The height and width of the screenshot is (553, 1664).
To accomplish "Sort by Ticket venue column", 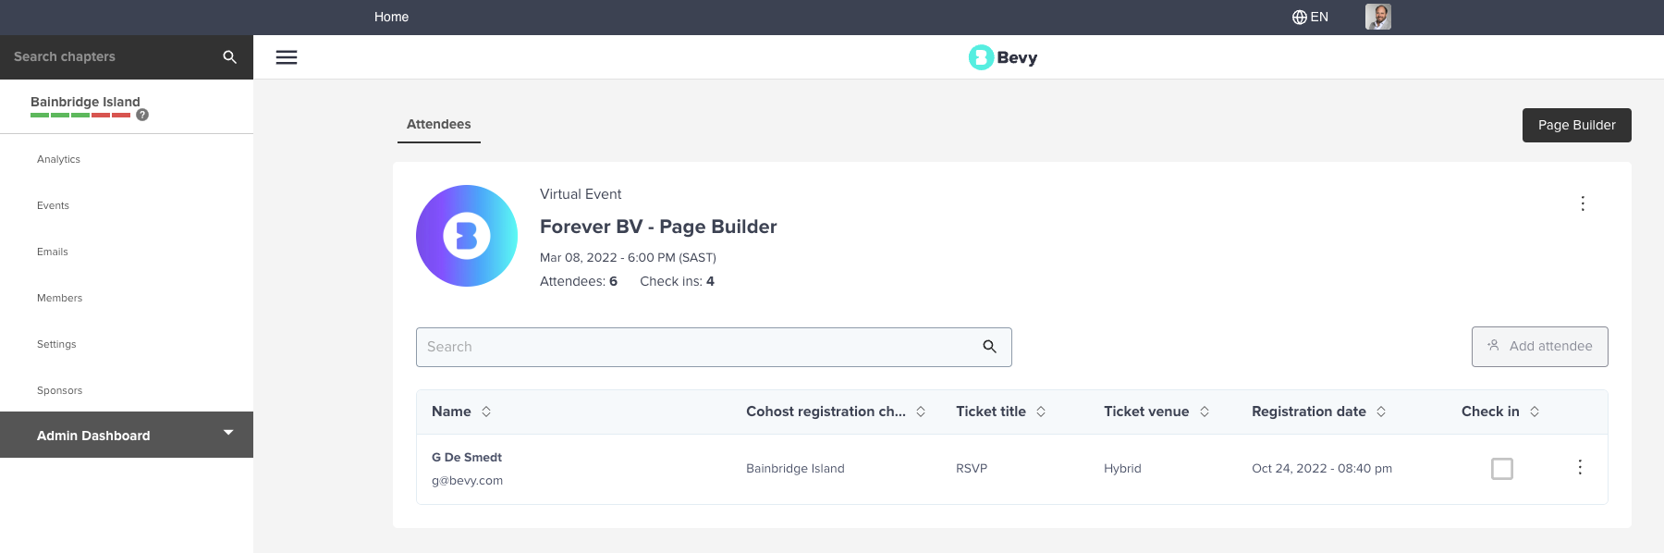I will pyautogui.click(x=1205, y=412).
